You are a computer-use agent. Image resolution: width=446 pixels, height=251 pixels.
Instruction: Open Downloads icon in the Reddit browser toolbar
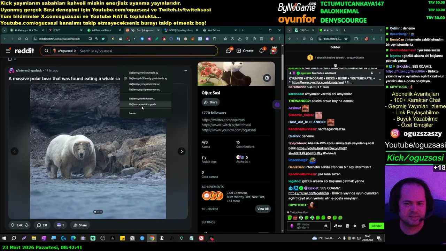tap(240, 39)
